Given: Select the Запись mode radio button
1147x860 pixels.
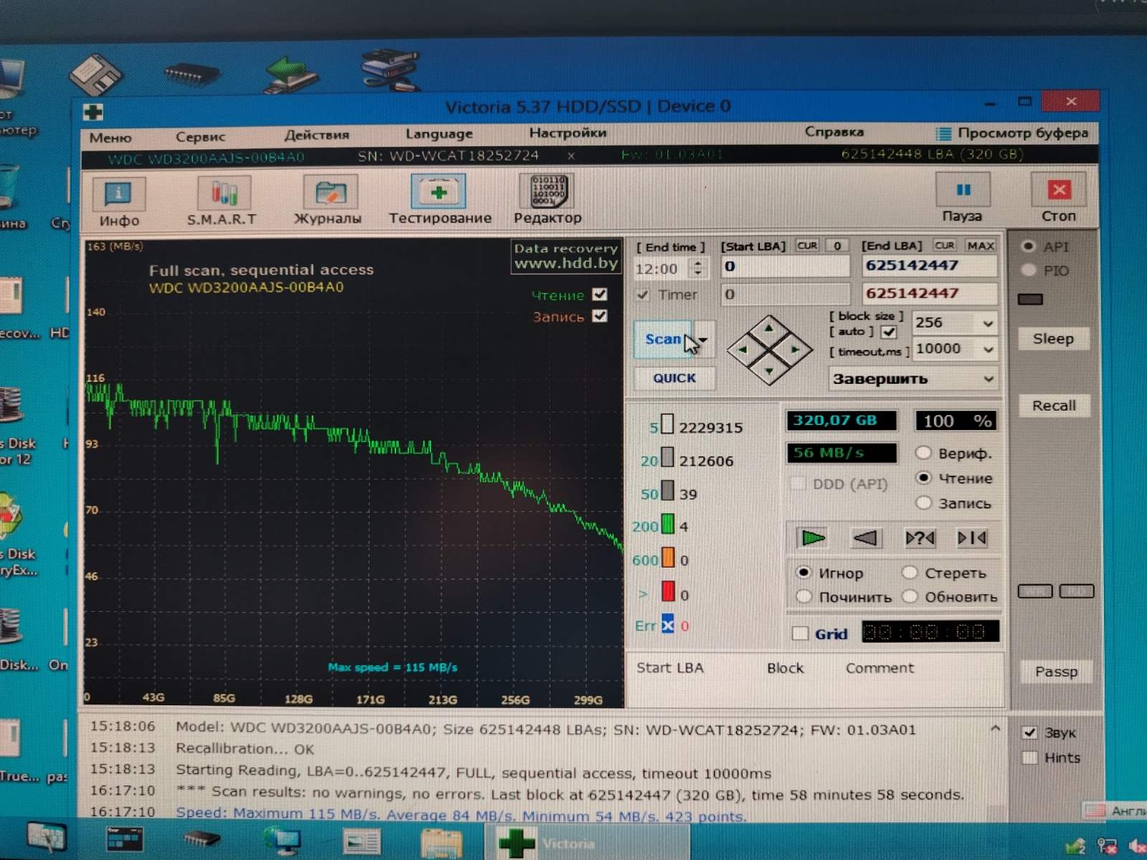Looking at the screenshot, I should coord(923,502).
